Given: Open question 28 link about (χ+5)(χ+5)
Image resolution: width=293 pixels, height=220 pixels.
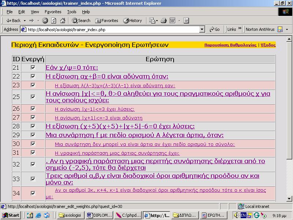Looking at the screenshot, I should point(120,126).
